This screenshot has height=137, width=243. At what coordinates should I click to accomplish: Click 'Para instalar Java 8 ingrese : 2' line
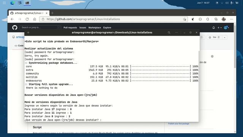click(47, 116)
